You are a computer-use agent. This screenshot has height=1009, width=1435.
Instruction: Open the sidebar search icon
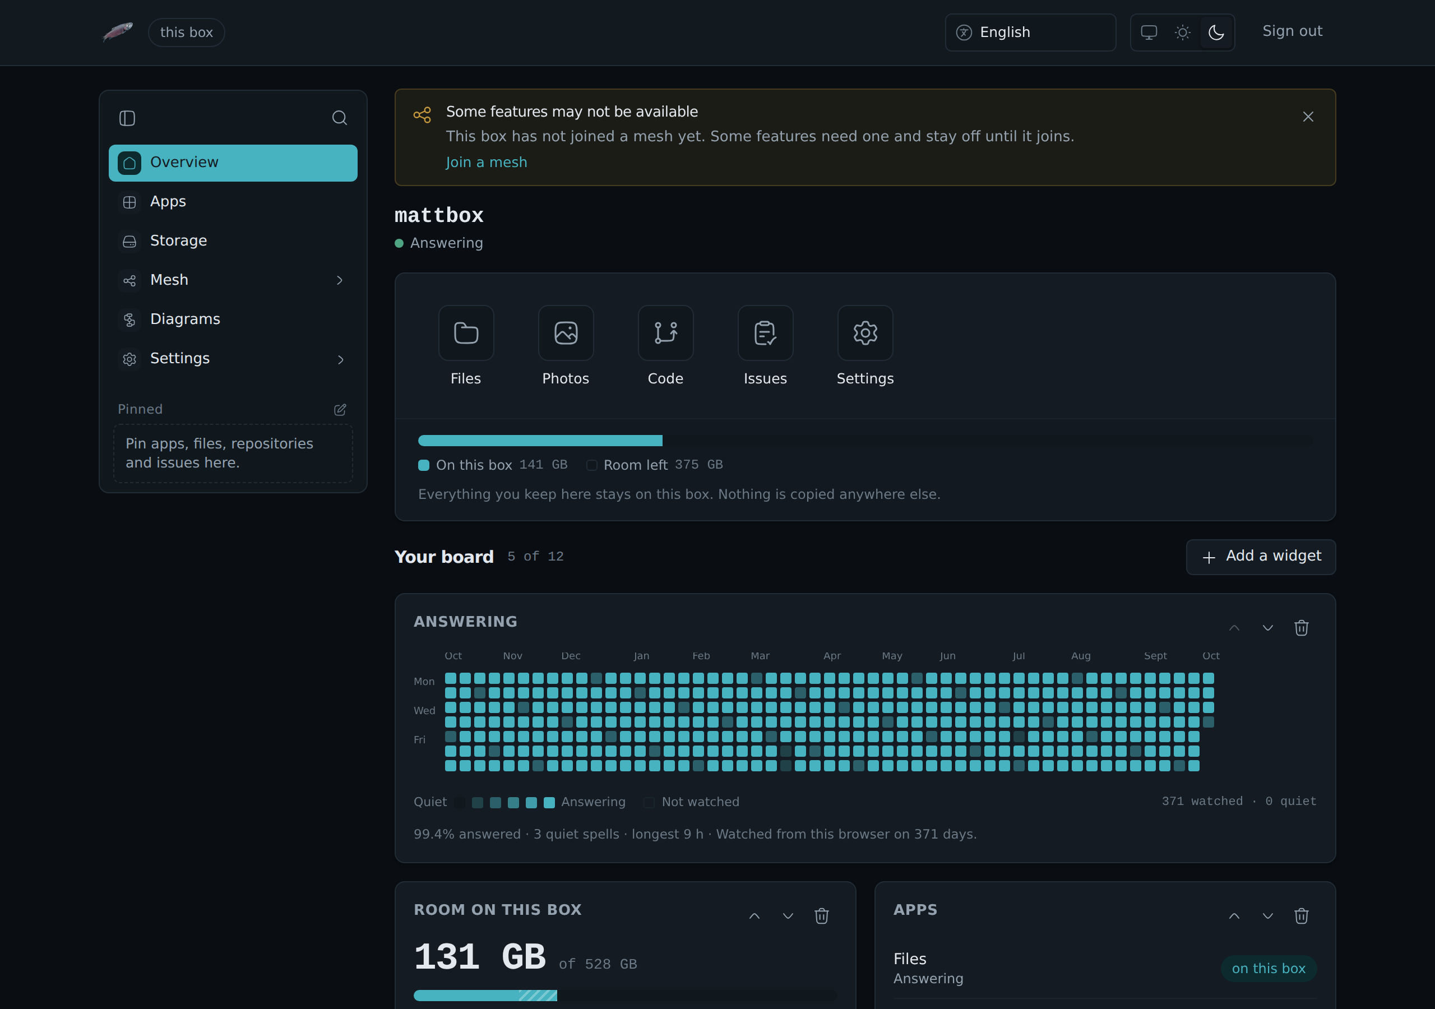click(339, 118)
